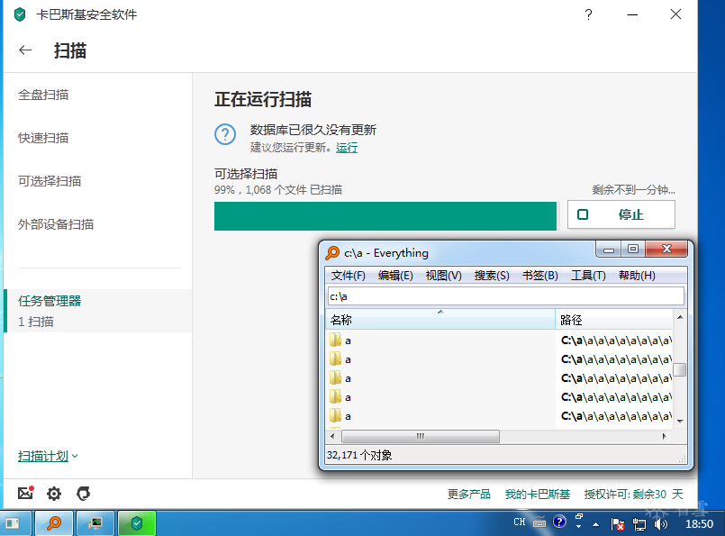The height and width of the screenshot is (536, 725).
Task: Expand the 扫描计划 dropdown
Action: pyautogui.click(x=48, y=456)
